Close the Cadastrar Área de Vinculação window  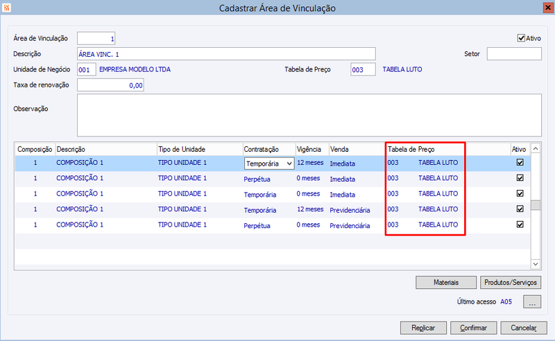548,8
